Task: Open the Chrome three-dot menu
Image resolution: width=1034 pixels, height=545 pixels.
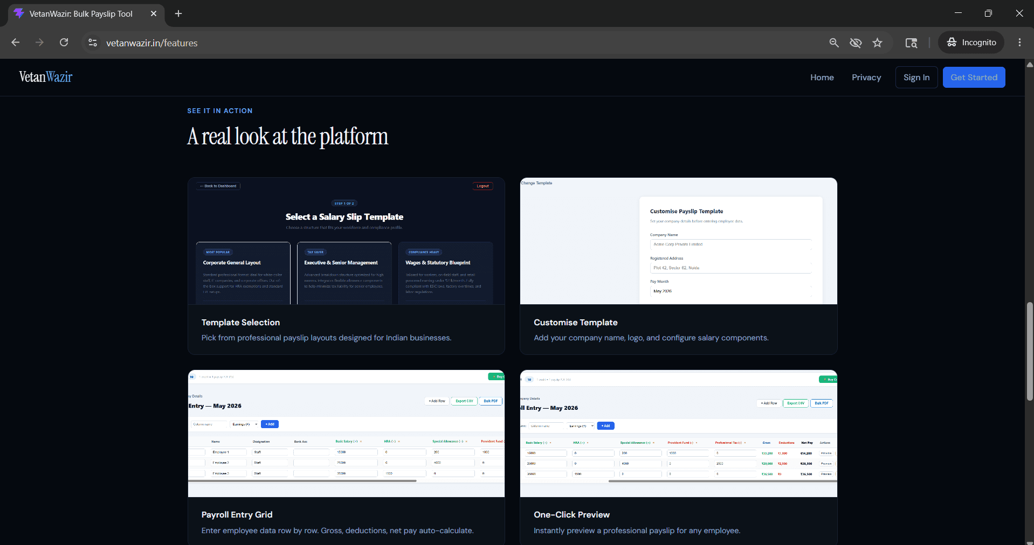Action: [x=1019, y=43]
